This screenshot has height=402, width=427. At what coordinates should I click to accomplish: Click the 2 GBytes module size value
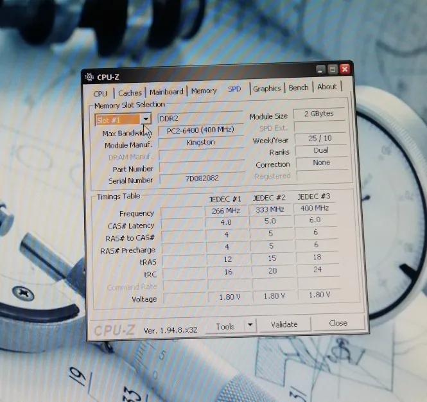click(319, 114)
